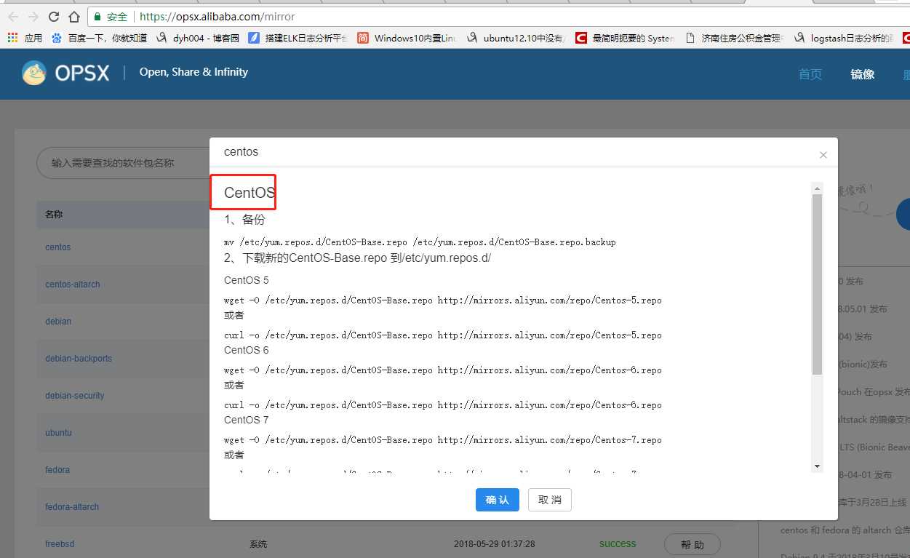910x558 pixels.
Task: Click the 2018-05-29 01:37:28 timestamp
Action: click(x=495, y=544)
